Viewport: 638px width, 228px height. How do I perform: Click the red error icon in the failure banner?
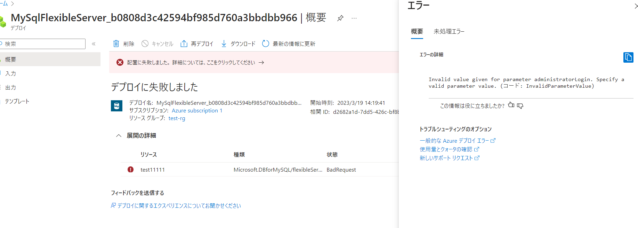point(120,62)
